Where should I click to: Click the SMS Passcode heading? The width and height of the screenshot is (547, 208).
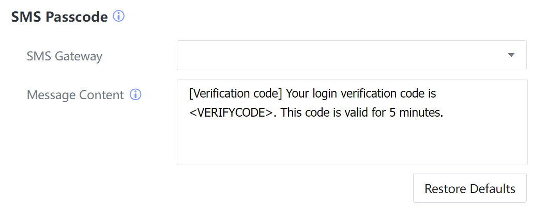click(59, 17)
